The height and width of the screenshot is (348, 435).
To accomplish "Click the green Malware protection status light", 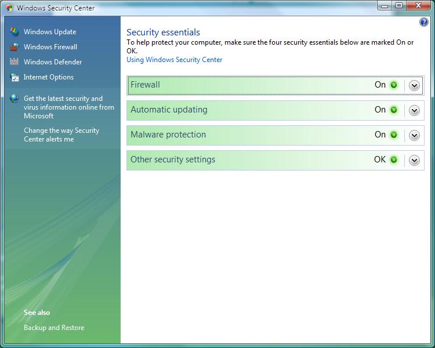I will coord(394,135).
